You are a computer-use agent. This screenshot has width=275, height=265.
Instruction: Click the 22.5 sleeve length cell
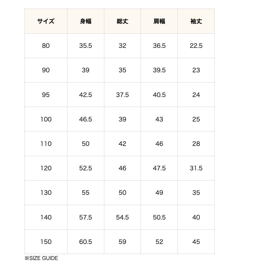196,46
